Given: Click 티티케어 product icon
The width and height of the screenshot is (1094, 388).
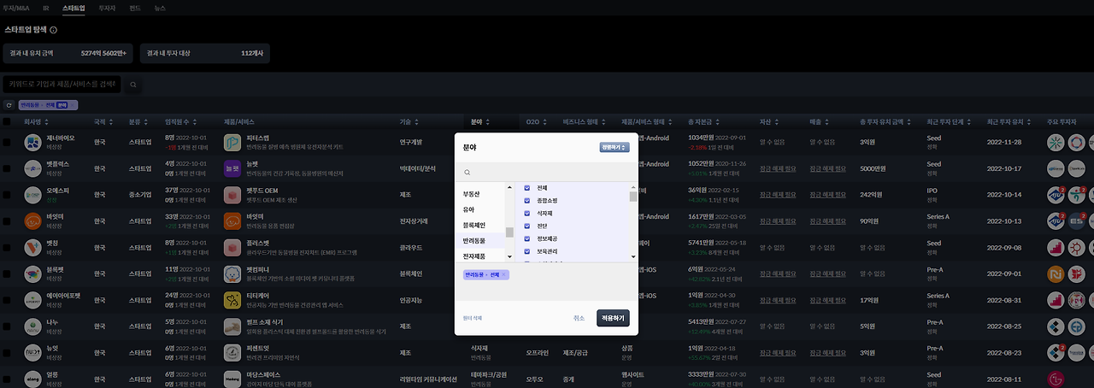Looking at the screenshot, I should tap(233, 301).
